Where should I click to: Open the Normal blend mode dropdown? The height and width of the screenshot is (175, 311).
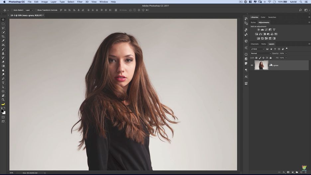pyautogui.click(x=261, y=53)
